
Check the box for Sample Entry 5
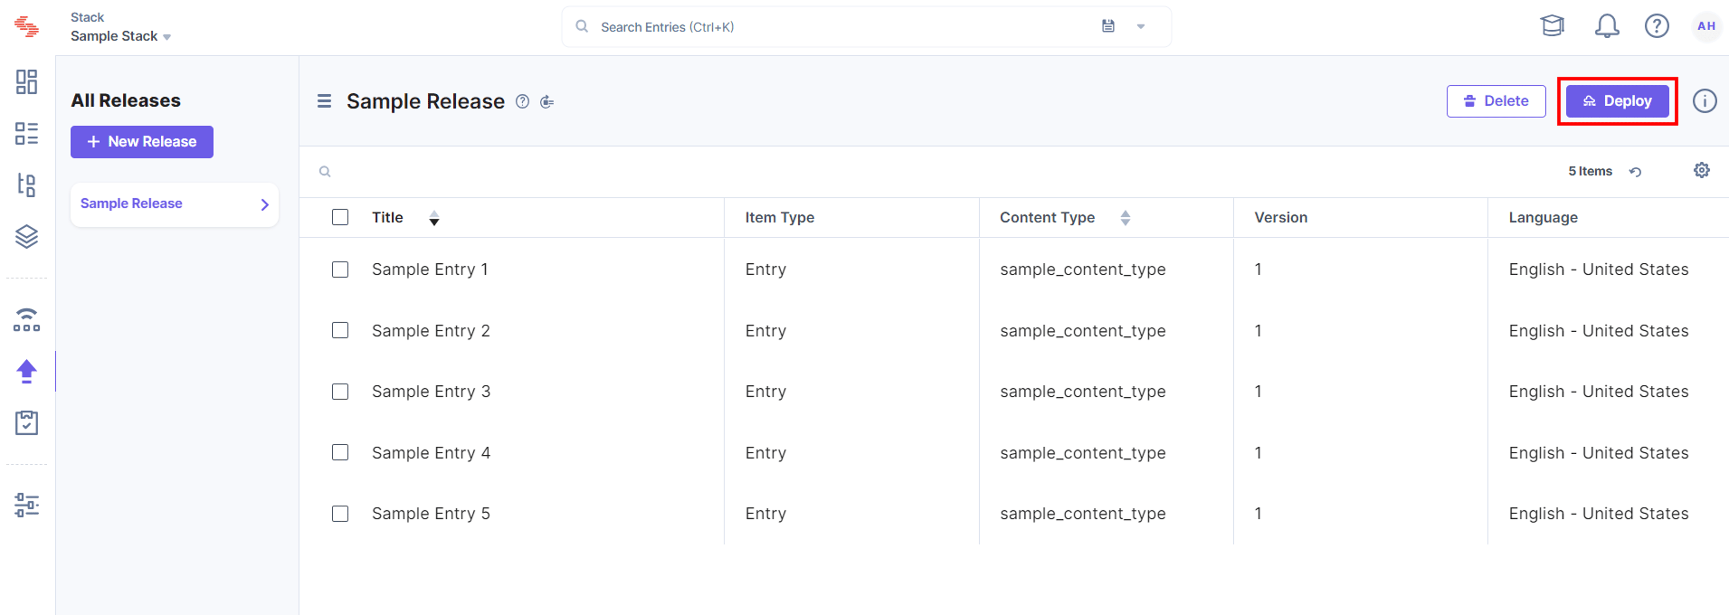pos(340,514)
